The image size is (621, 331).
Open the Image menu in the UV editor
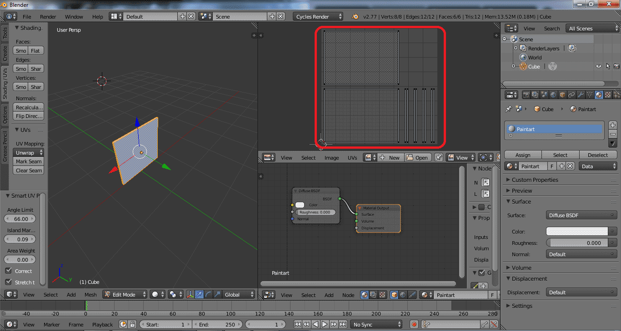[332, 158]
